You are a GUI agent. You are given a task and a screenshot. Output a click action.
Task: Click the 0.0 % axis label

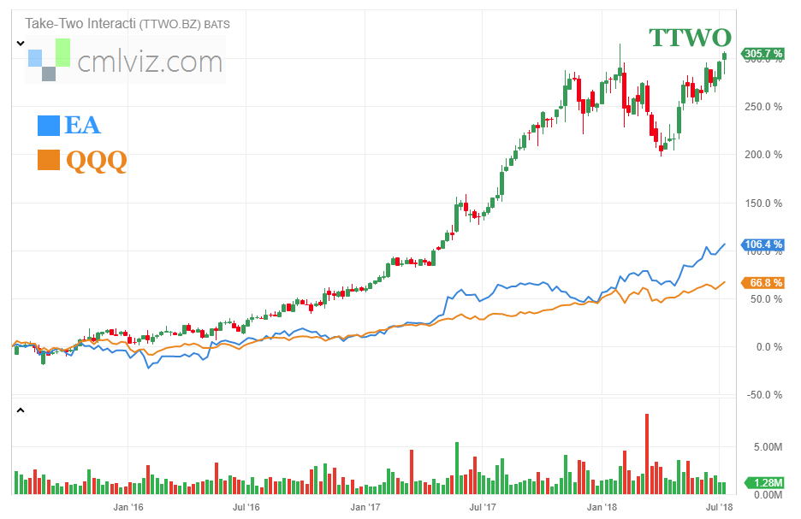coord(768,347)
